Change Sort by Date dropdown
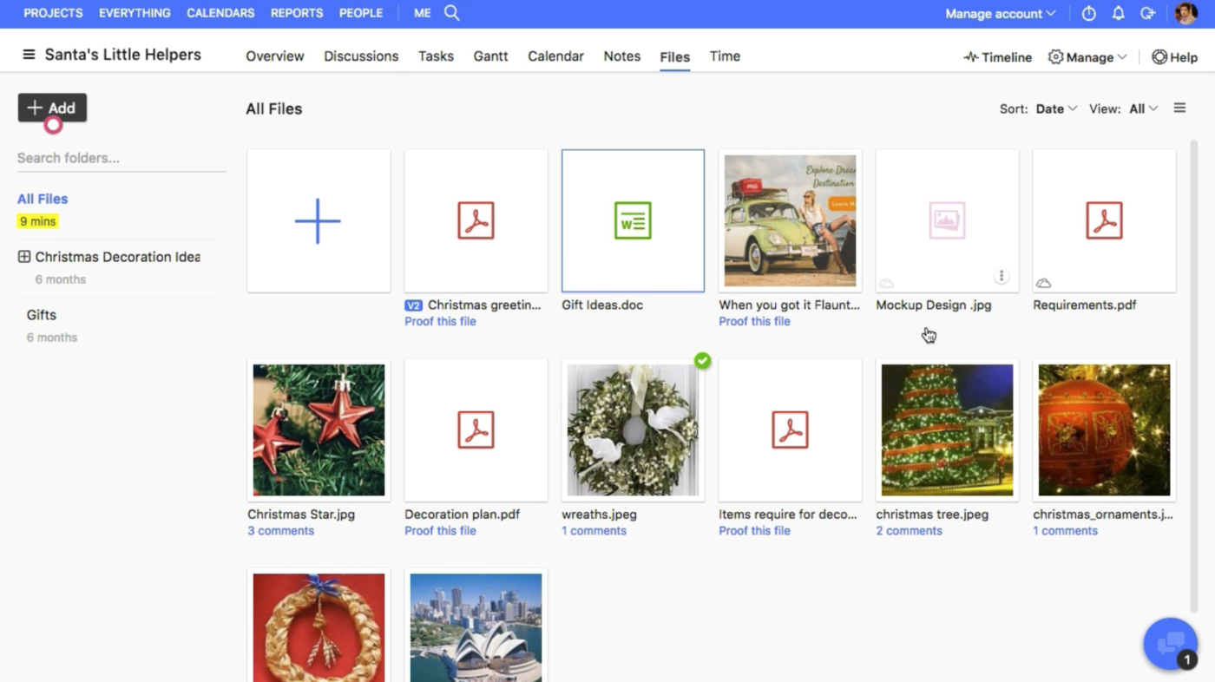The image size is (1215, 682). pyautogui.click(x=1056, y=108)
